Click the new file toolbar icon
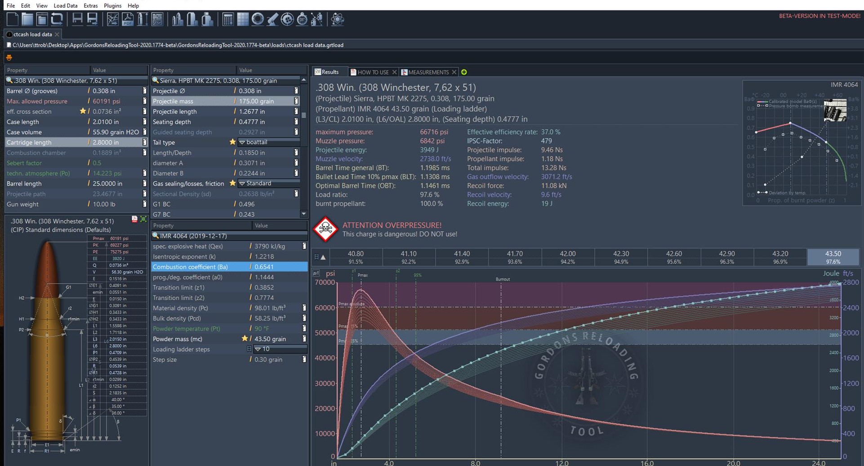Image resolution: width=864 pixels, height=466 pixels. coord(13,19)
